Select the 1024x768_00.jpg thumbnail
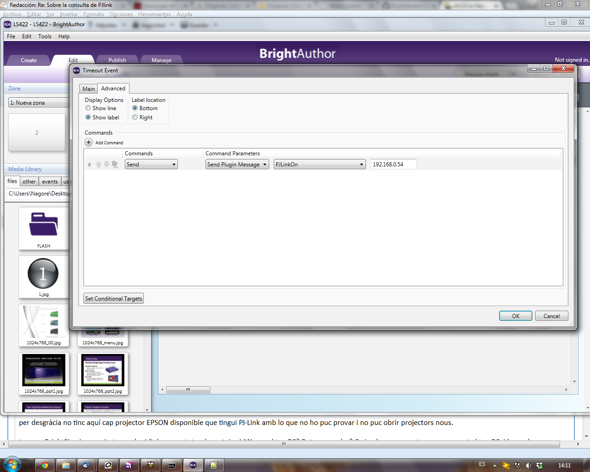590x472 pixels. tap(44, 325)
